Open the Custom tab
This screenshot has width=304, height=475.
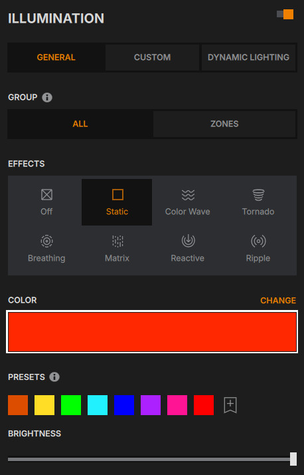pyautogui.click(x=152, y=57)
